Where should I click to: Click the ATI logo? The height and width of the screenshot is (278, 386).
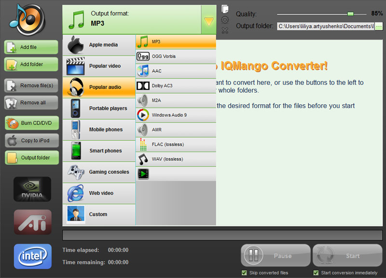point(32,222)
